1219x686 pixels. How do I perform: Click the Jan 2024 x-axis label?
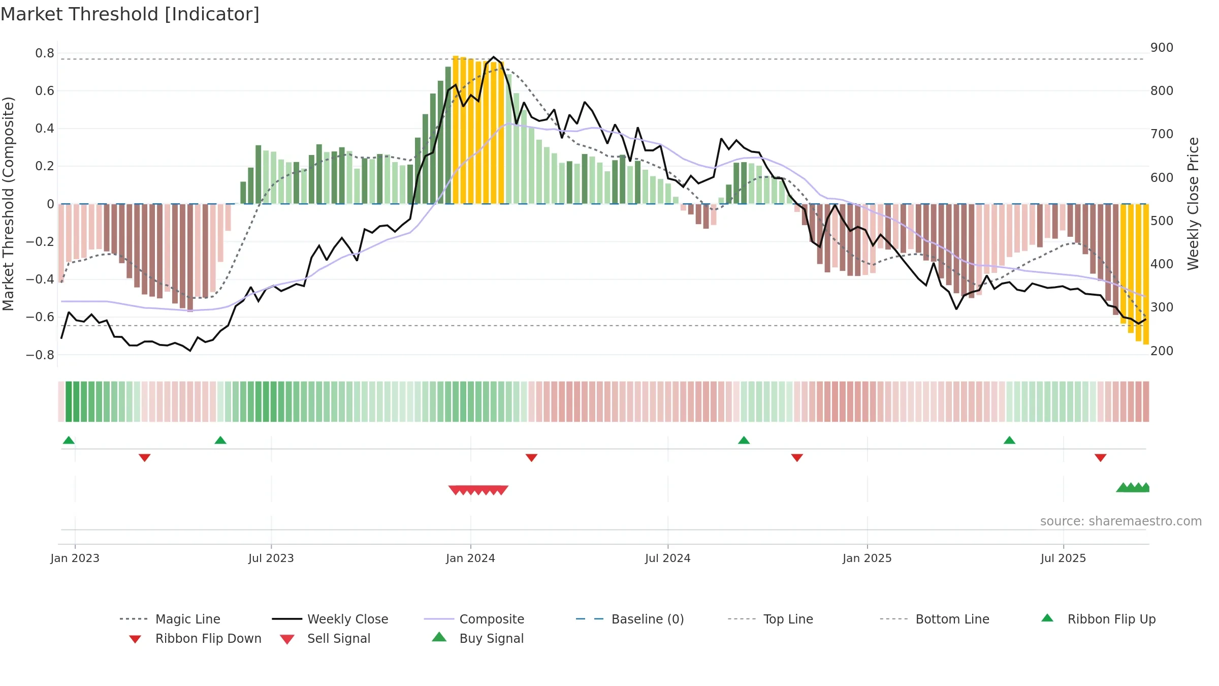471,558
